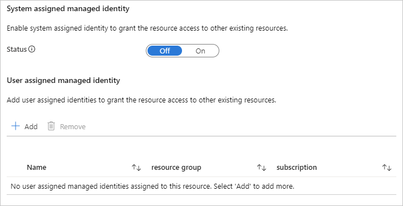Switch system assigned identity status to On

pos(200,51)
